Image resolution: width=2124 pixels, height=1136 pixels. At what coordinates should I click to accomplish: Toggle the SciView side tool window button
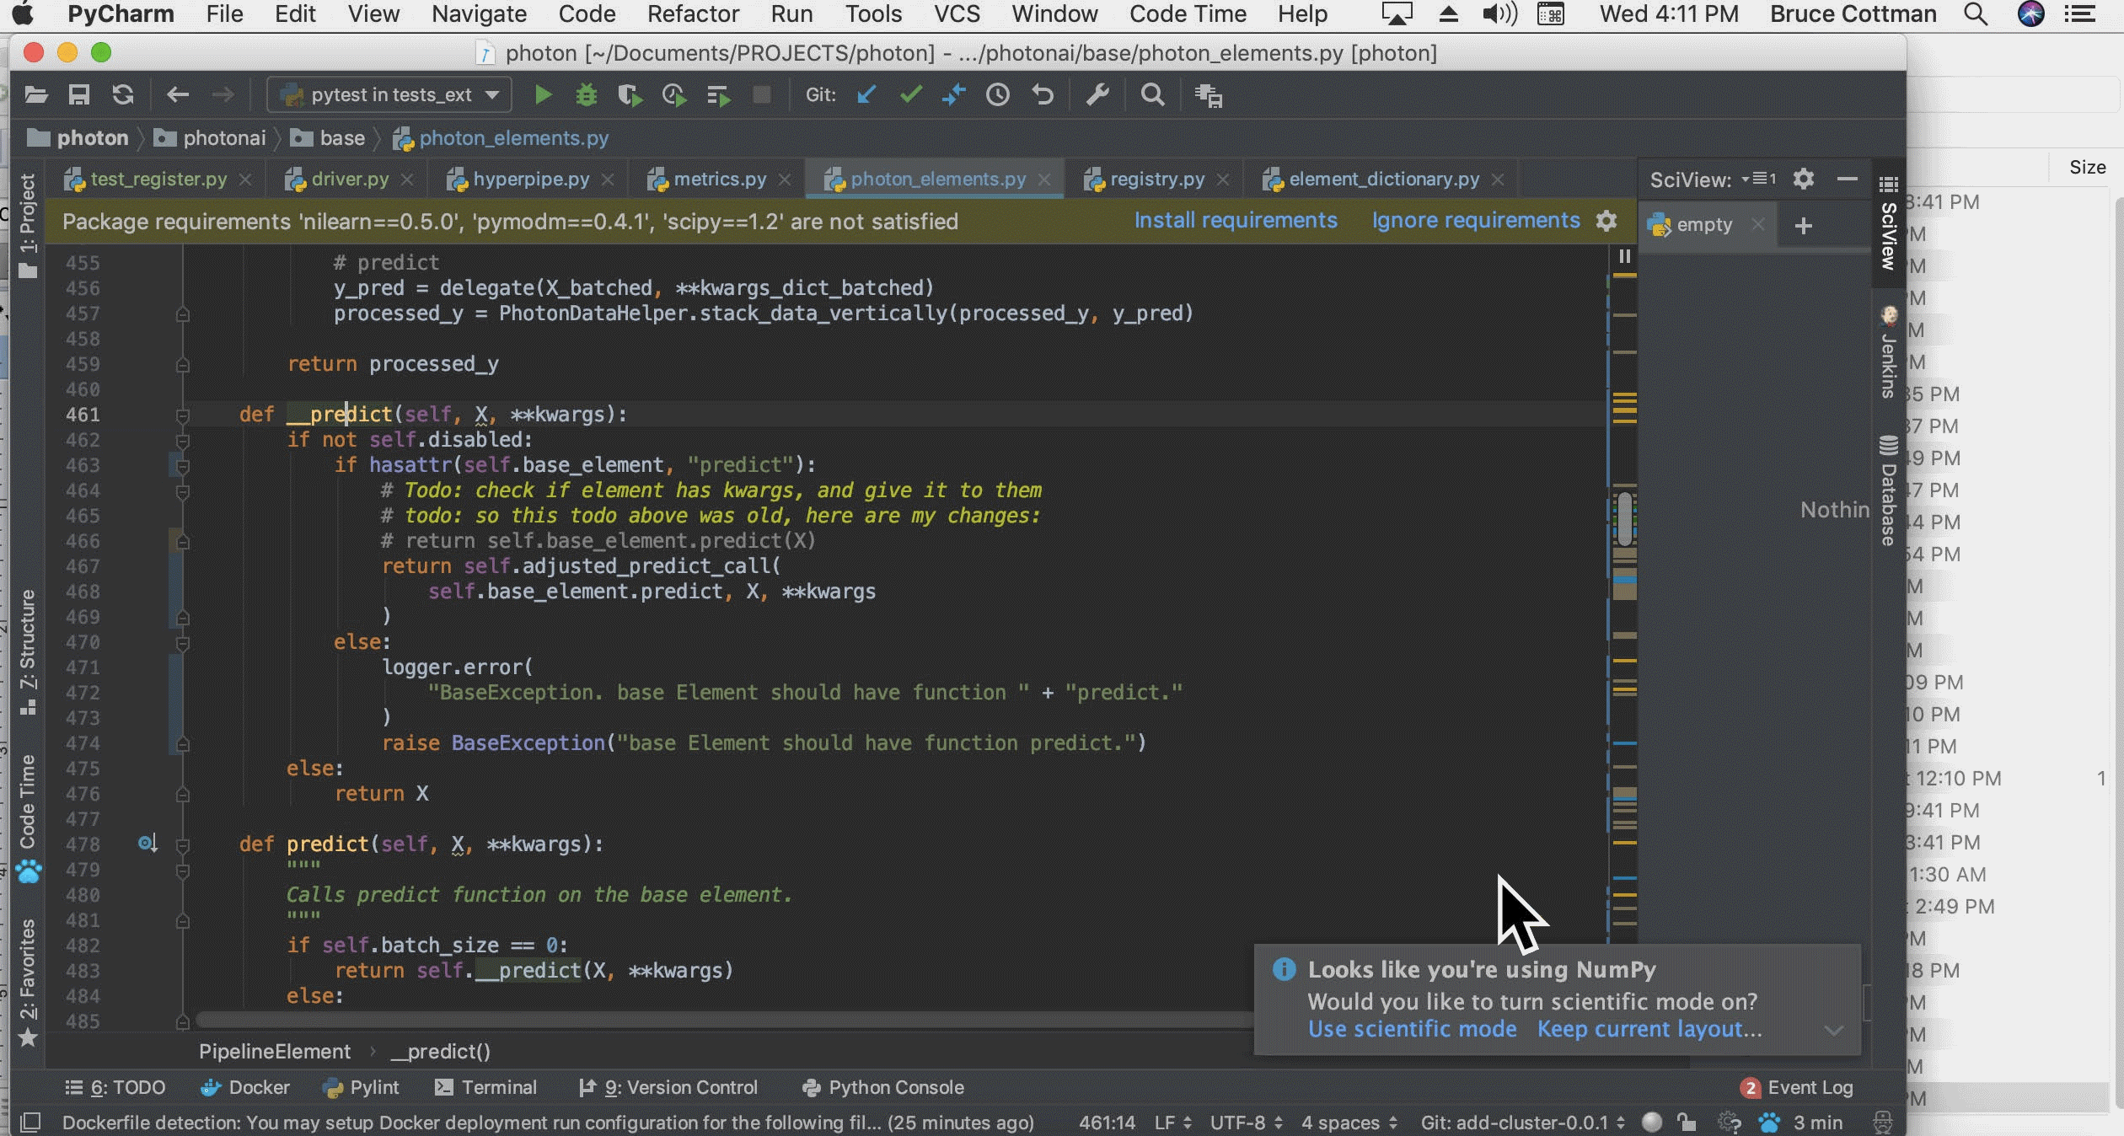tap(1889, 223)
